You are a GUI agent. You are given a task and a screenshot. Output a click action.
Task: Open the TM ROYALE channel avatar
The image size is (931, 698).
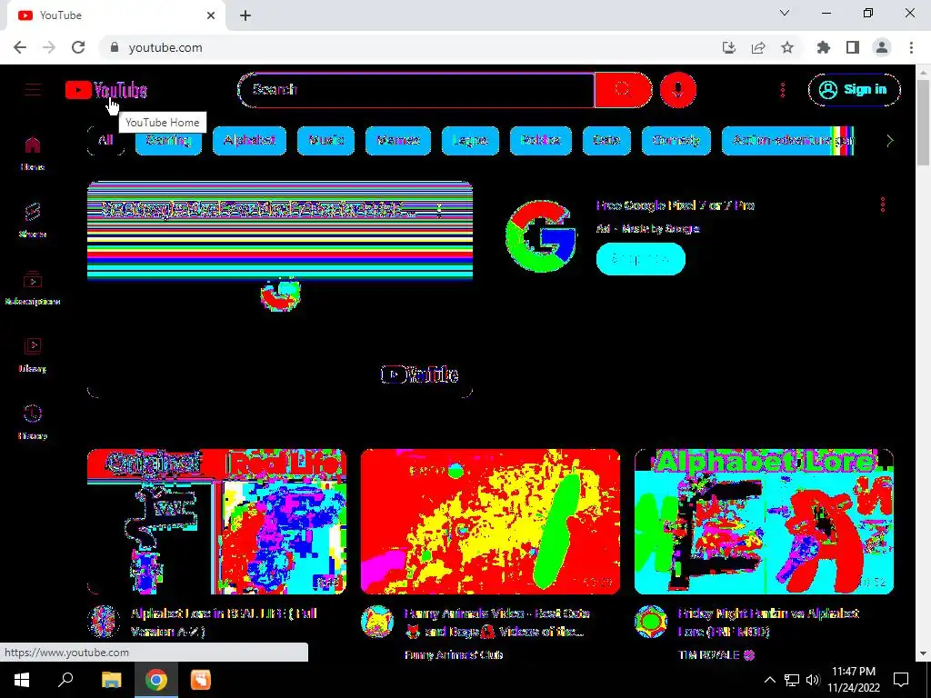pos(651,622)
